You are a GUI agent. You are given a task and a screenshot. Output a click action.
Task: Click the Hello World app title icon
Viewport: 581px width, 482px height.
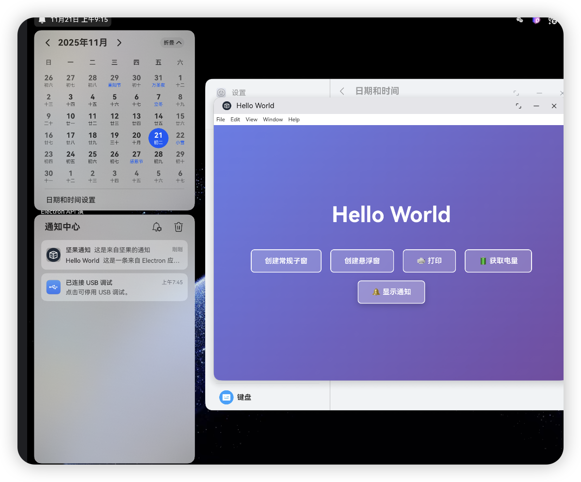pyautogui.click(x=226, y=106)
